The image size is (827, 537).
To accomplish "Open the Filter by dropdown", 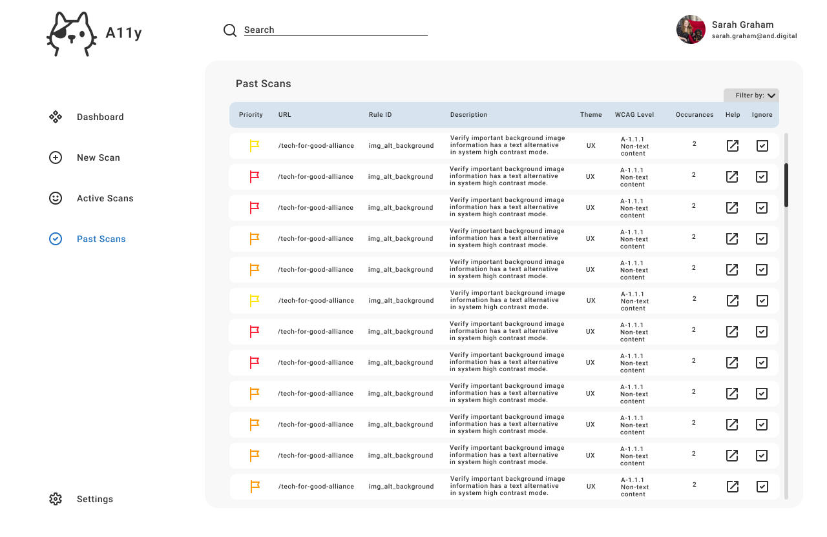I will (751, 96).
